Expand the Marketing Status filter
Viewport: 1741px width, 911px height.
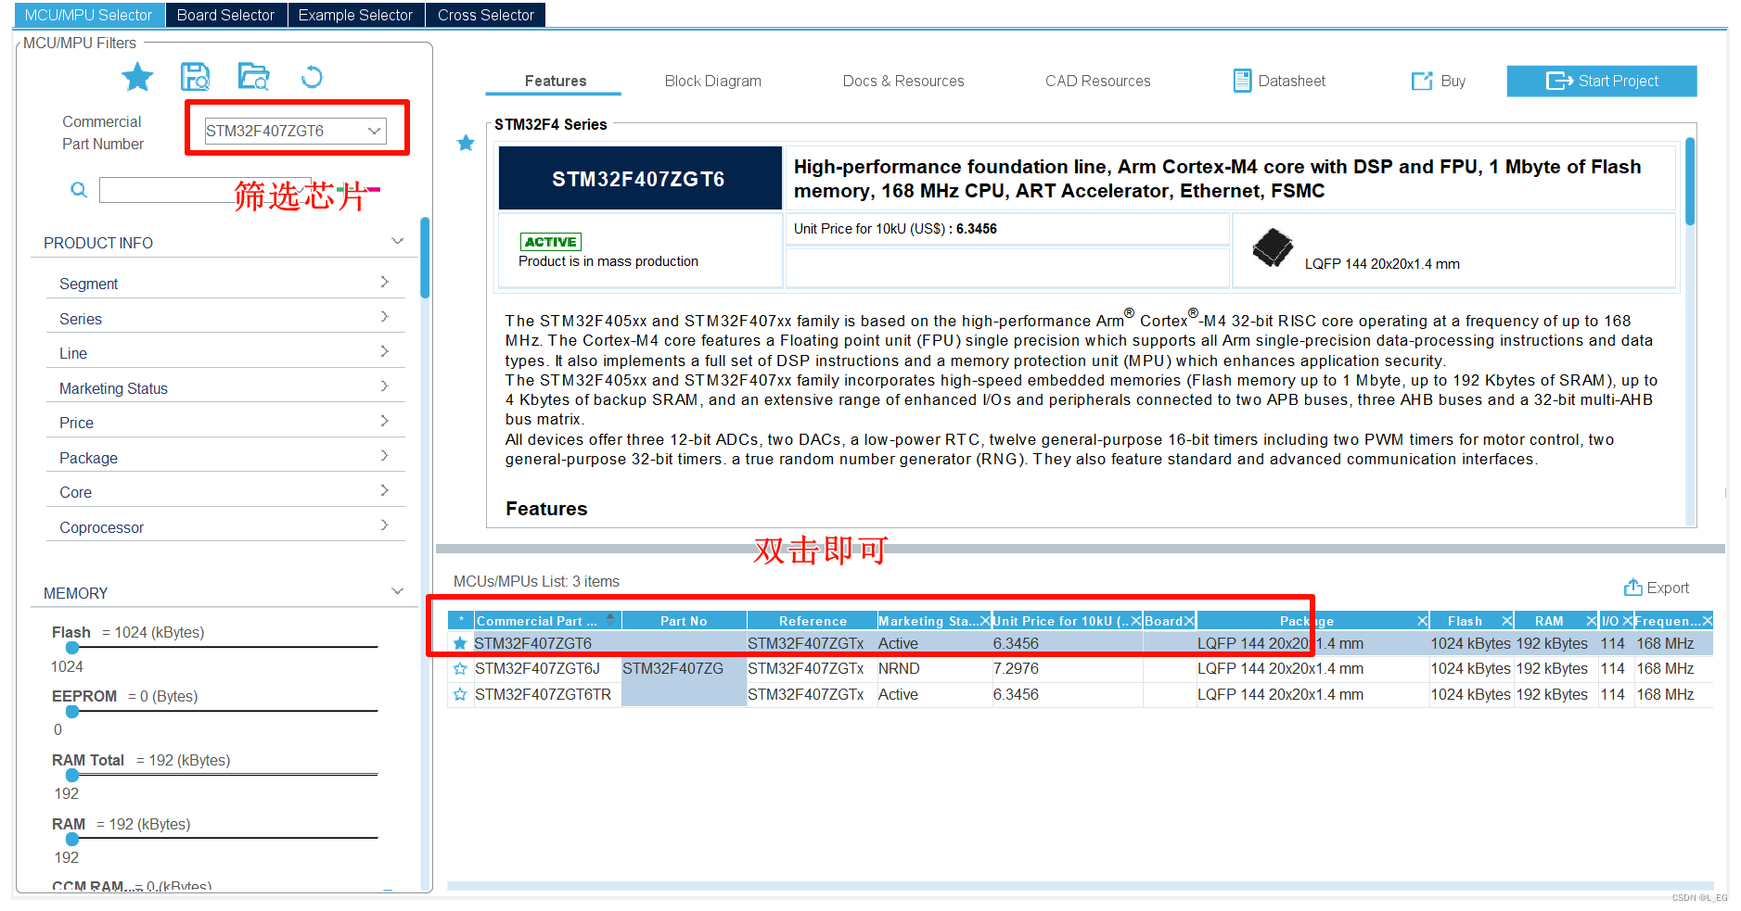tap(384, 386)
